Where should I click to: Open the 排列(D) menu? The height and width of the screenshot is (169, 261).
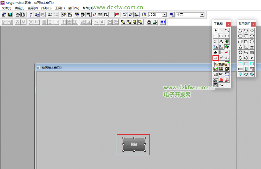[46, 8]
